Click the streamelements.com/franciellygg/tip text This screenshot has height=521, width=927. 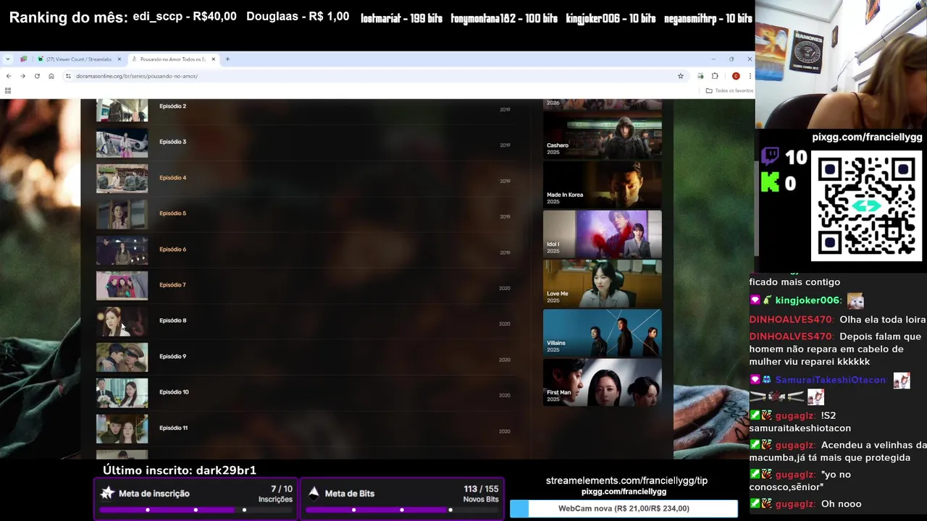pos(626,480)
